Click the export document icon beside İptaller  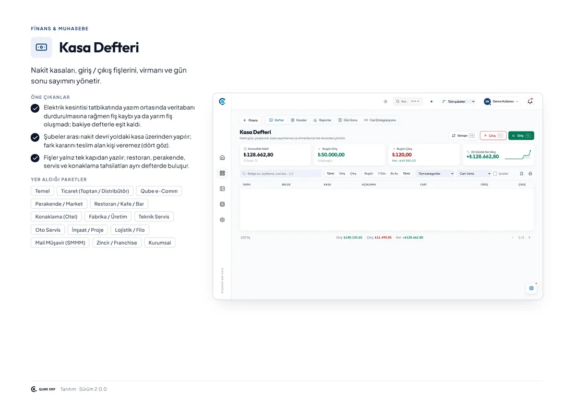coord(522,174)
